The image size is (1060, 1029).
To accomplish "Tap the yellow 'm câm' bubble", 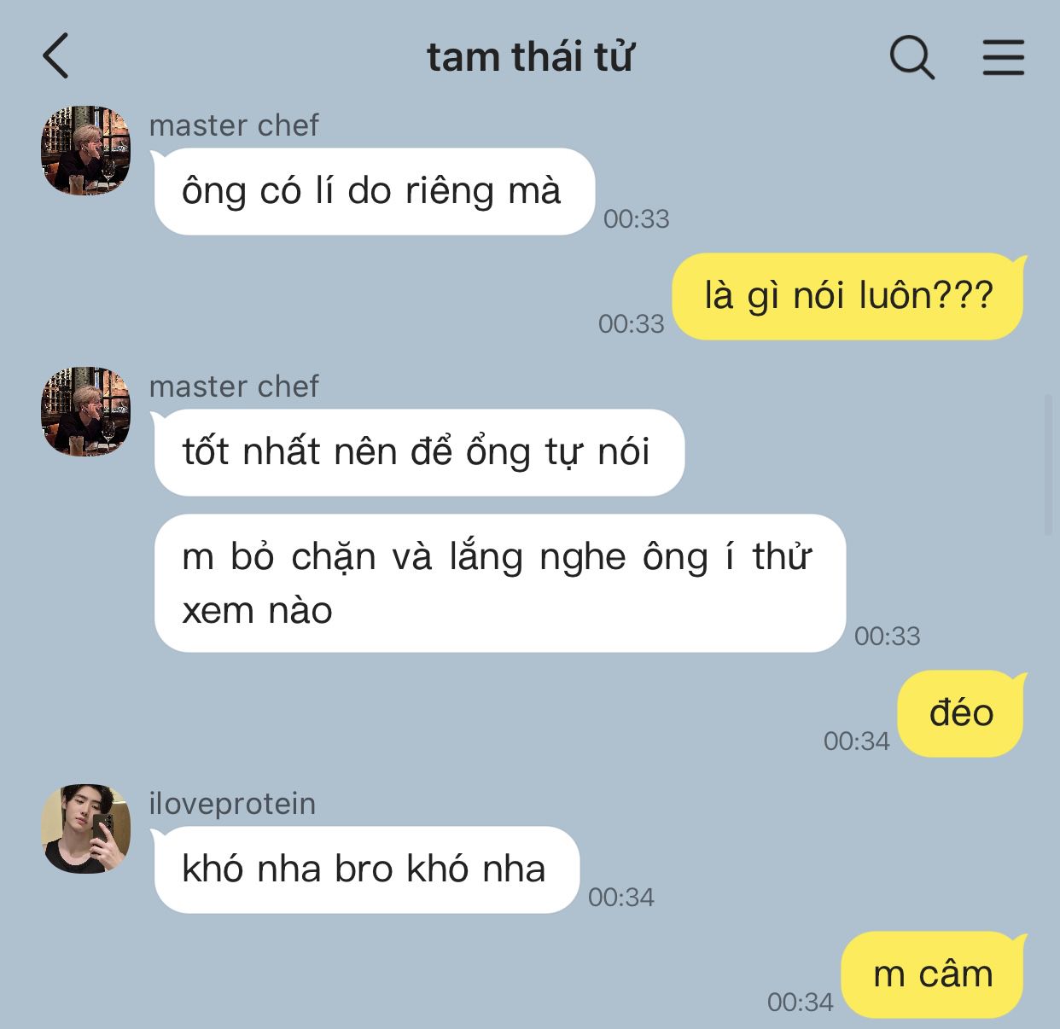I will pyautogui.click(x=933, y=974).
